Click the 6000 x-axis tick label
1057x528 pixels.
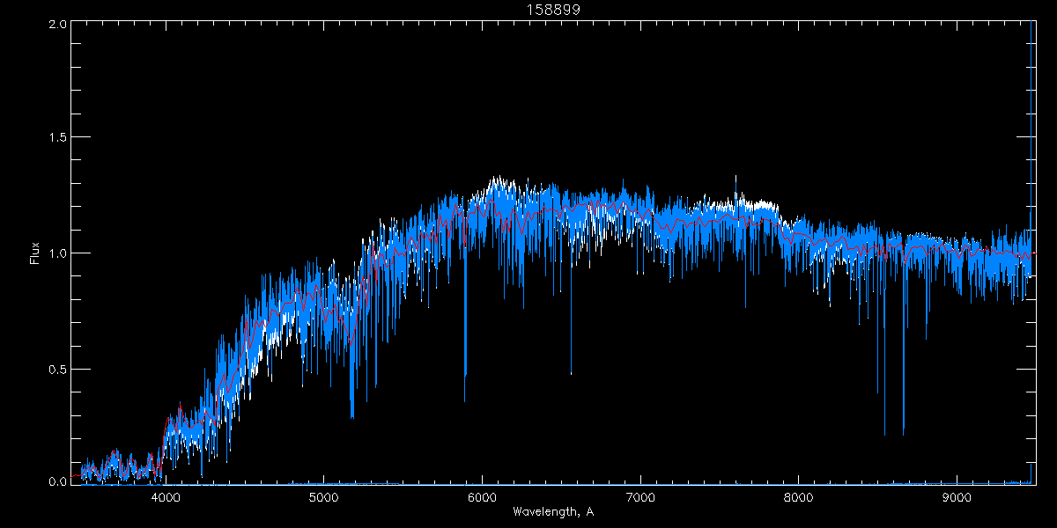click(482, 496)
